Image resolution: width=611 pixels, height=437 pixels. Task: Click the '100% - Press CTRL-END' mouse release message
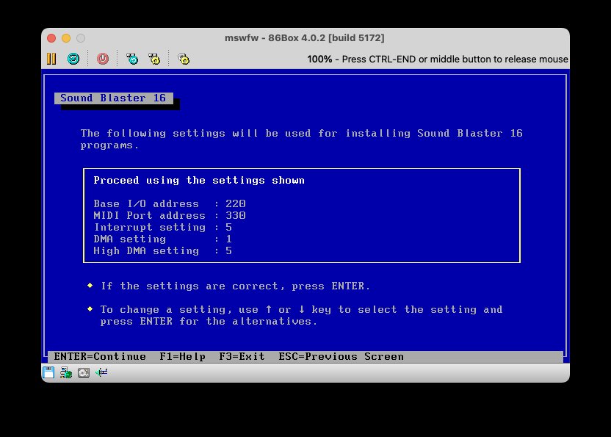437,59
